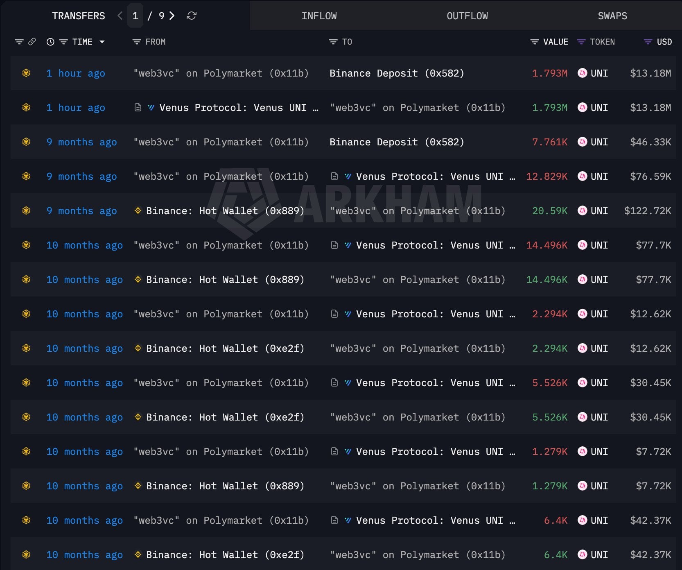
Task: Go to previous transfers page arrow
Action: point(120,16)
